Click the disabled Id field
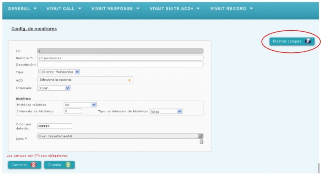This screenshot has width=321, height=175. pyautogui.click(x=120, y=51)
